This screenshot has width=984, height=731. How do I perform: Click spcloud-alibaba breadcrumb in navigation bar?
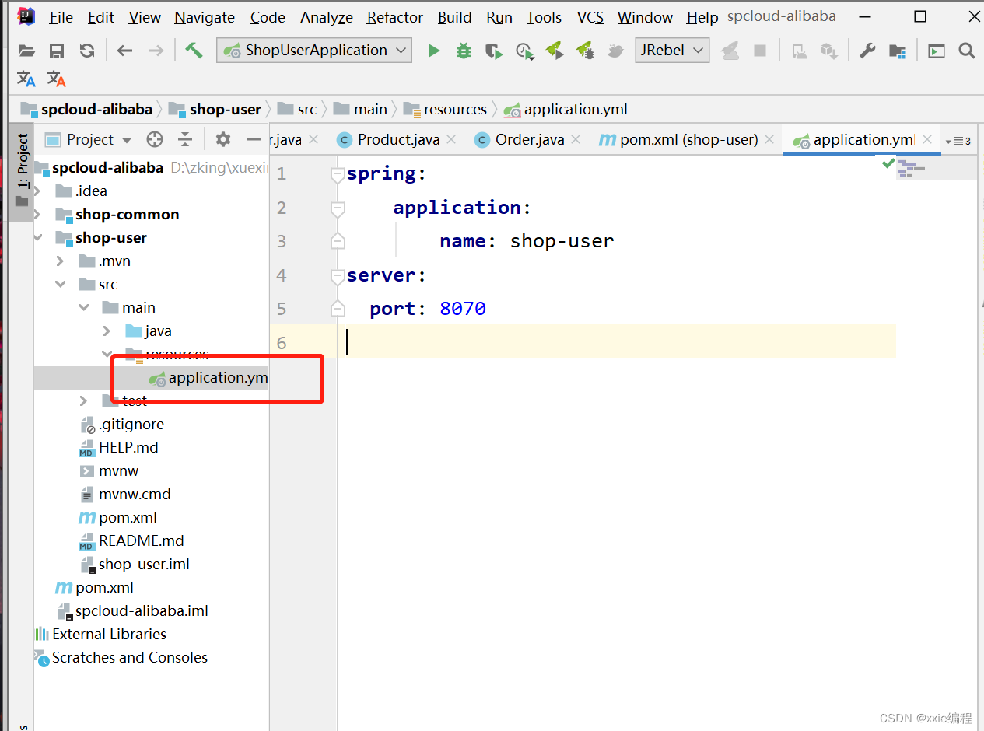[86, 109]
